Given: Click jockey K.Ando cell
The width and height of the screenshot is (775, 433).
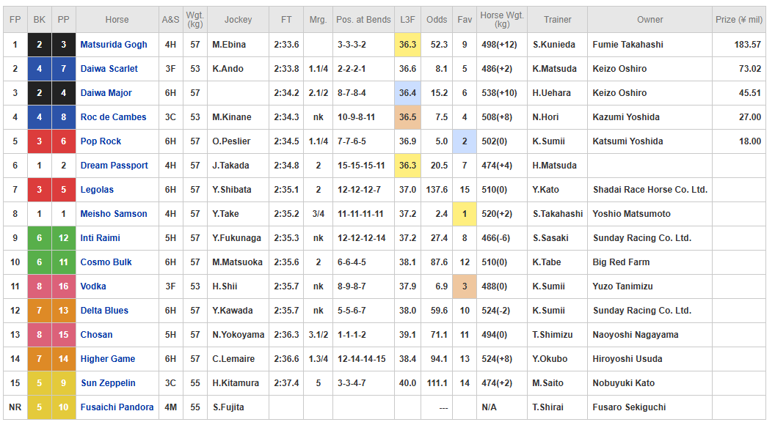Looking at the screenshot, I should [239, 69].
